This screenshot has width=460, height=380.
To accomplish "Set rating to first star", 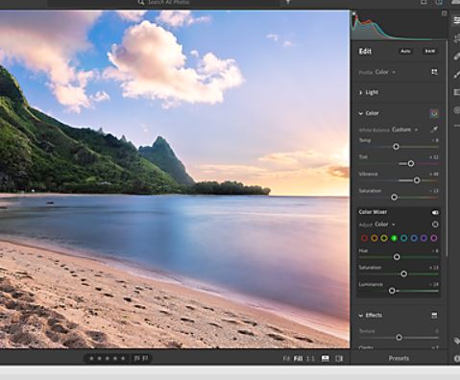I will coord(91,358).
